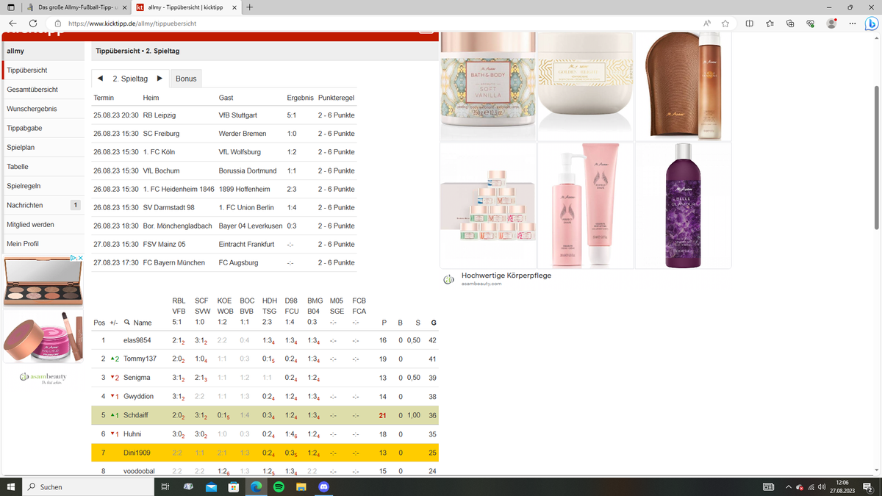The width and height of the screenshot is (882, 496).
Task: Select player Tommy137 in ranking
Action: click(x=140, y=359)
